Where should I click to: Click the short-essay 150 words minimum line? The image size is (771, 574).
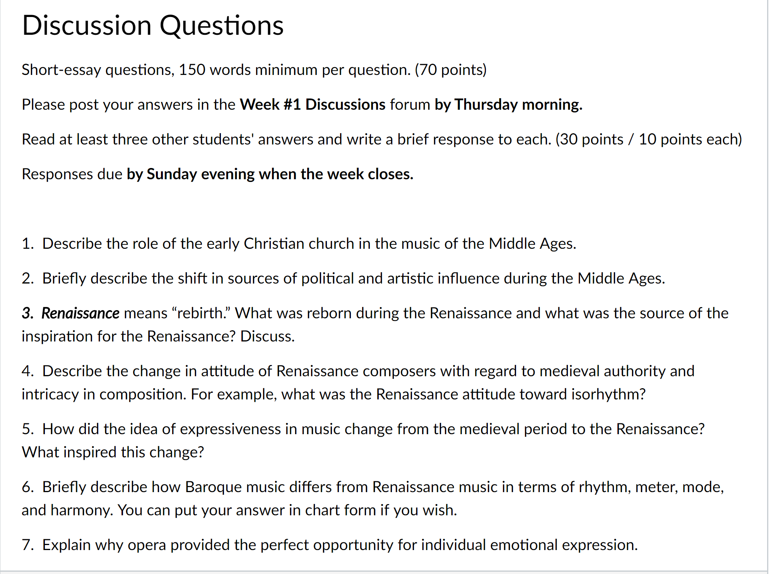pyautogui.click(x=254, y=70)
